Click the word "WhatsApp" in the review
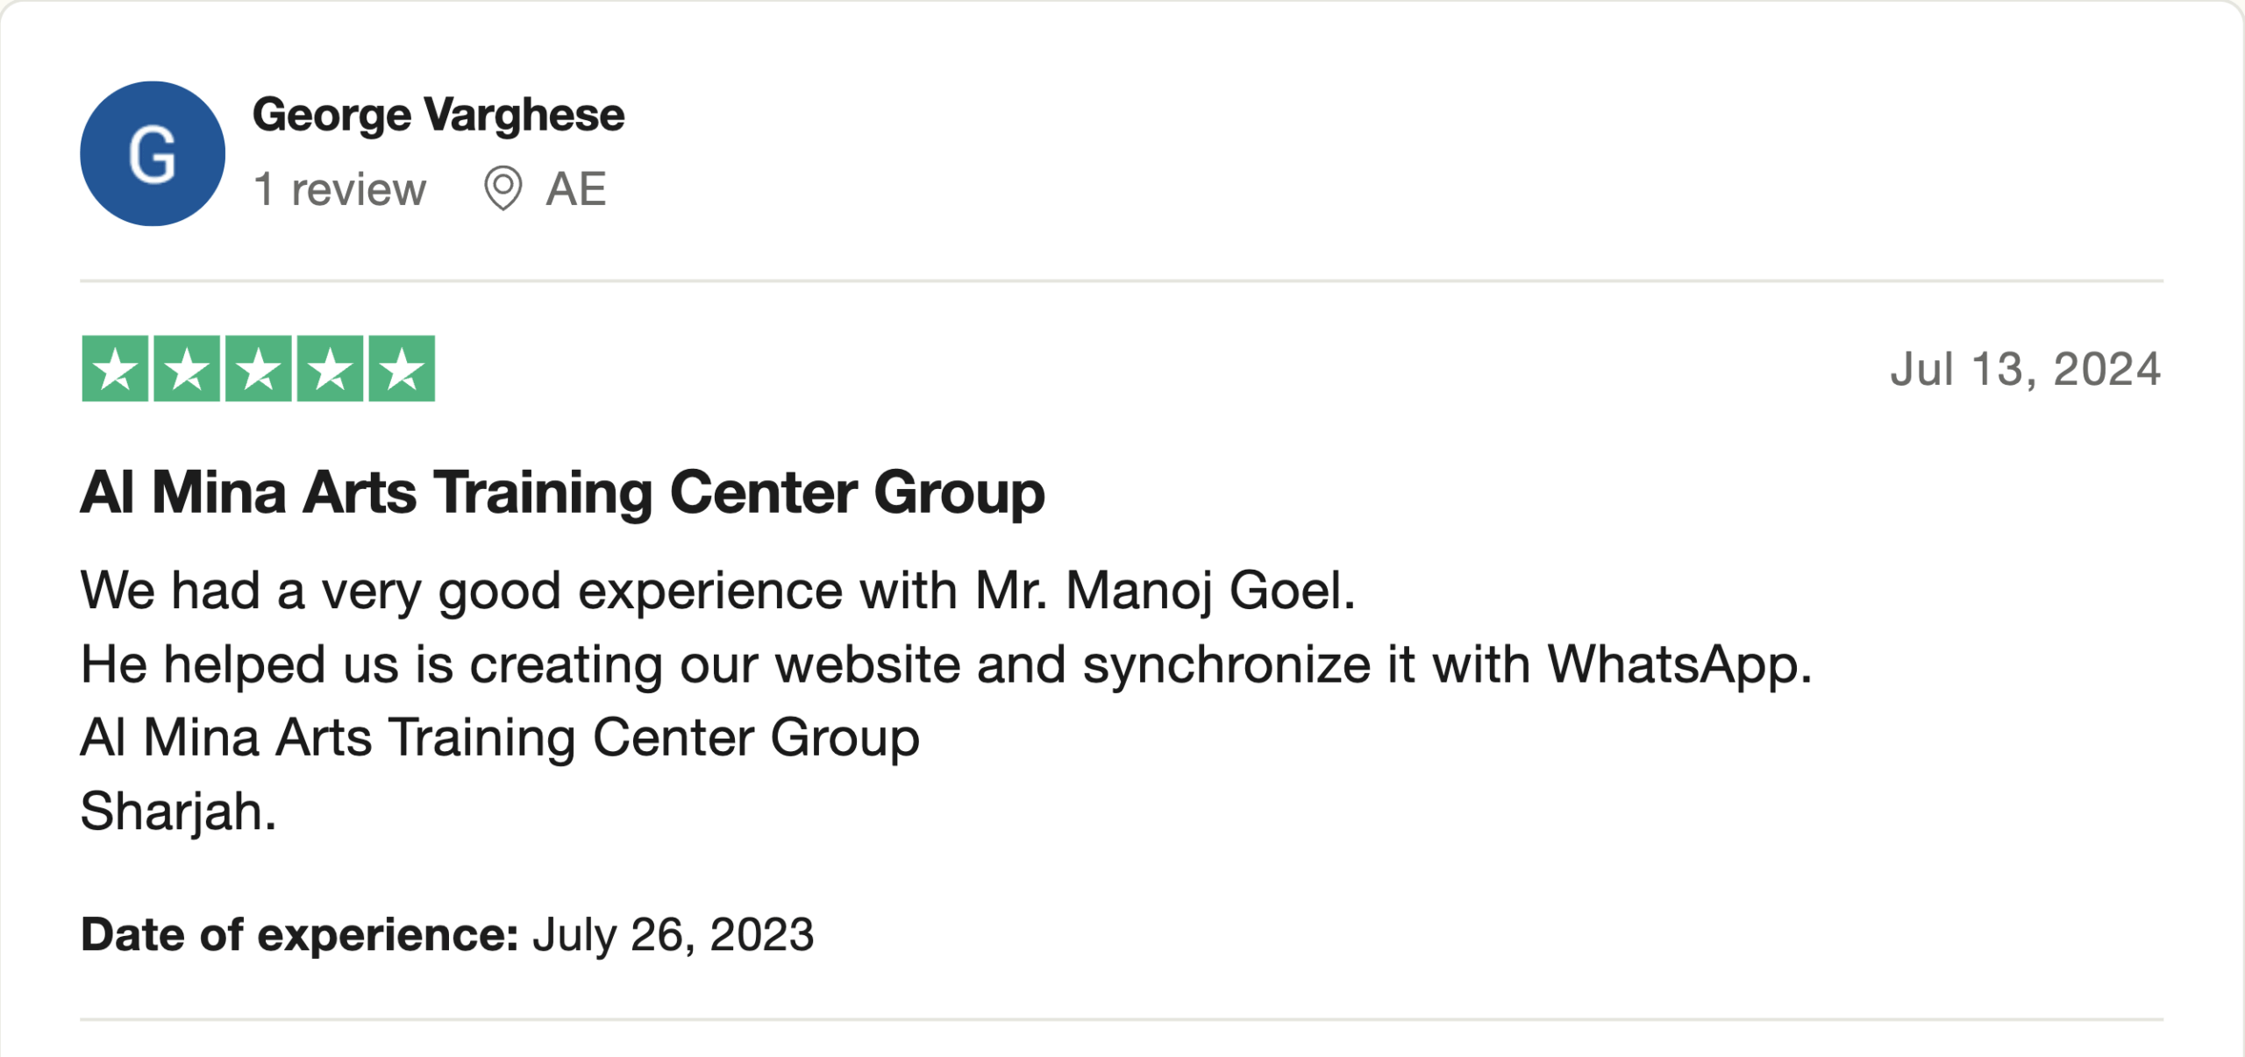The width and height of the screenshot is (2245, 1057). tap(1678, 664)
